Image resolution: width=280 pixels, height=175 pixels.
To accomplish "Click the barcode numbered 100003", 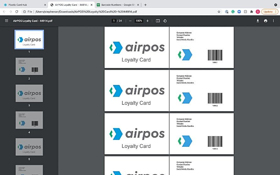I will pos(215,141).
